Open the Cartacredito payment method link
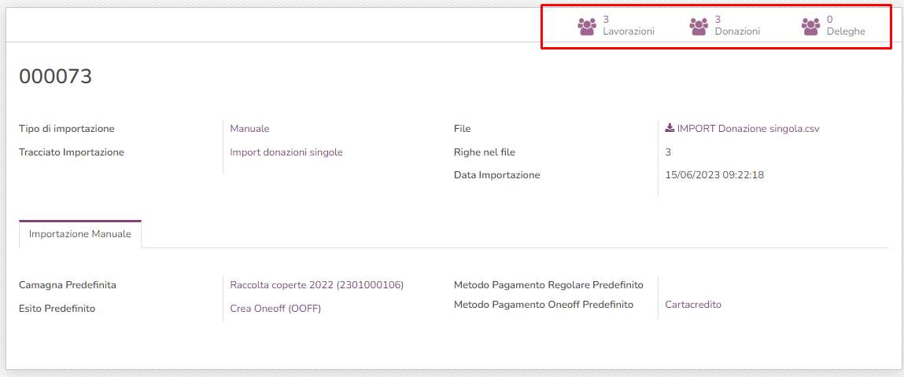This screenshot has height=377, width=904. 693,305
